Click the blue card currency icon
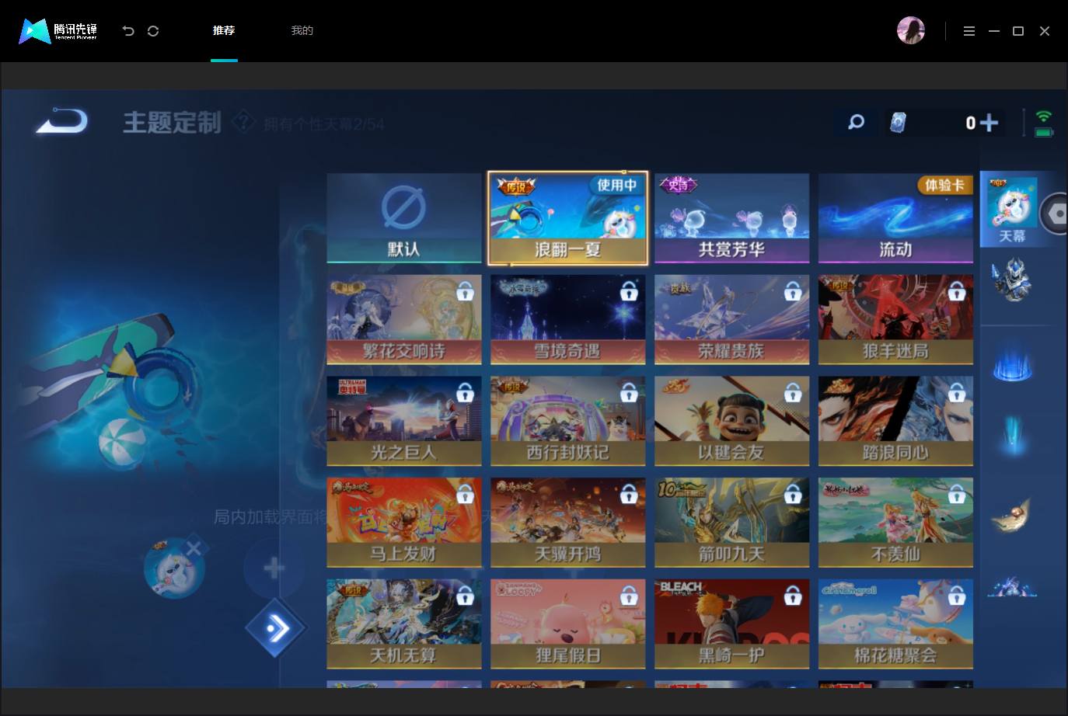Image resolution: width=1068 pixels, height=716 pixels. (x=898, y=123)
